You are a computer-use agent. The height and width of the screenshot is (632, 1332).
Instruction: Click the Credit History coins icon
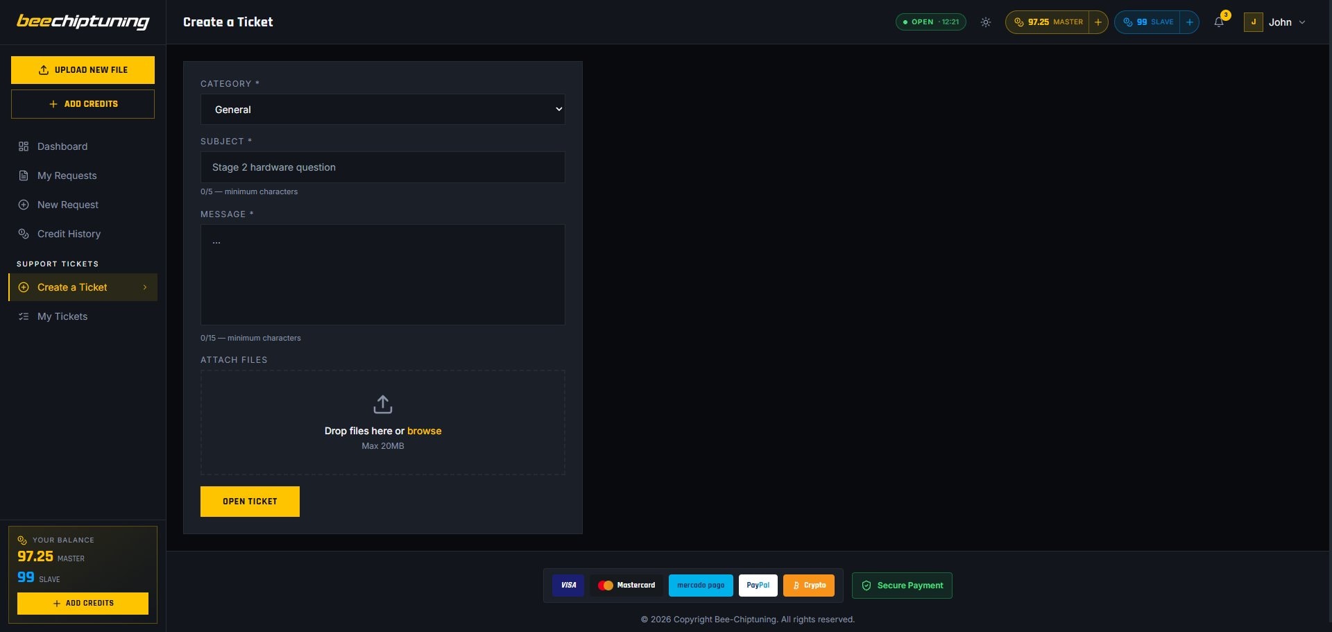pyautogui.click(x=24, y=234)
